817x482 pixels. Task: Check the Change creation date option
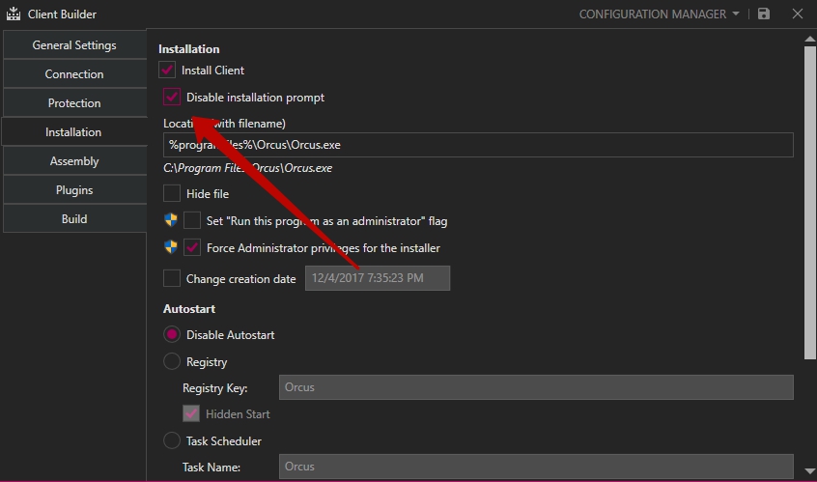coord(173,279)
